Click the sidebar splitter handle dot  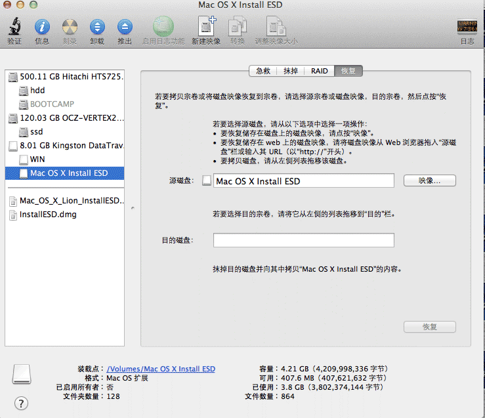[133, 208]
